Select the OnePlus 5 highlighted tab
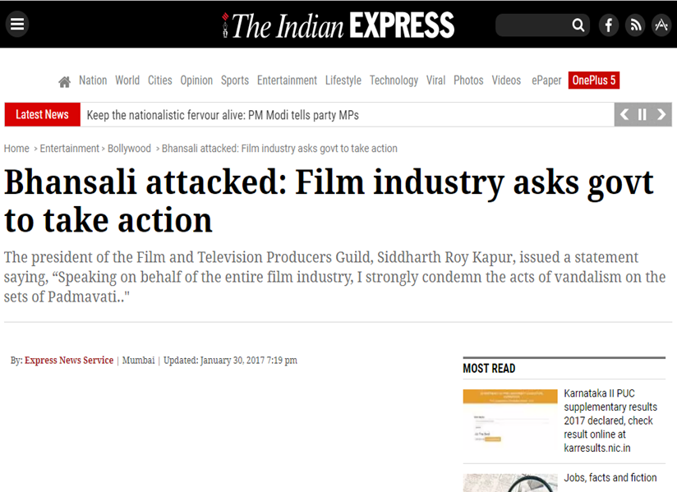 593,80
